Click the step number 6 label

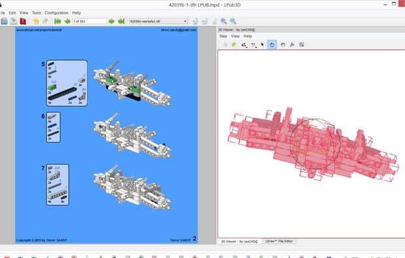[43, 116]
